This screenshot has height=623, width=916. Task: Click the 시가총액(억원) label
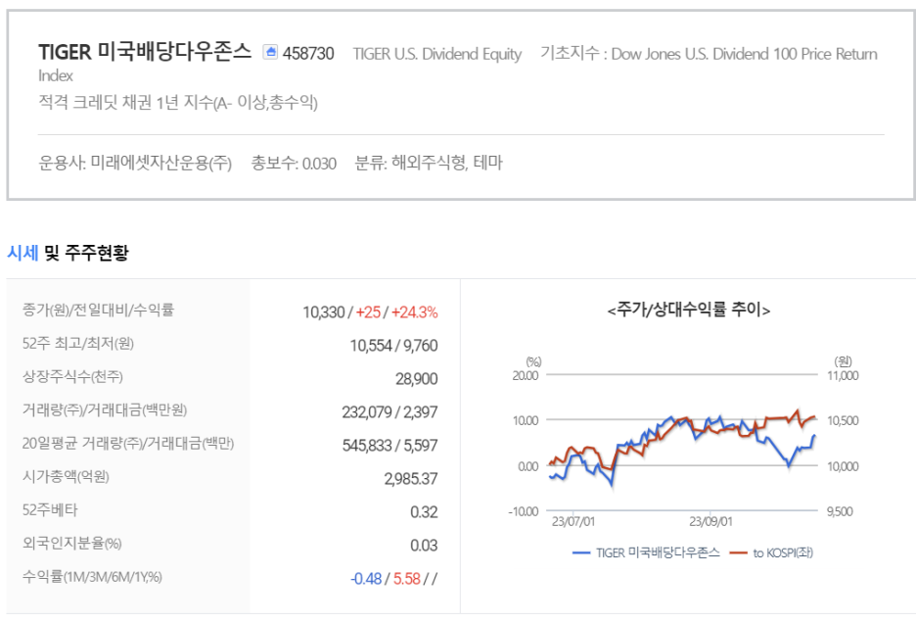coord(66,477)
